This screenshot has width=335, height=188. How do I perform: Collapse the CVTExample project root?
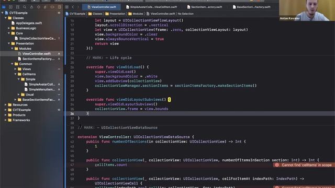pos(2,13)
